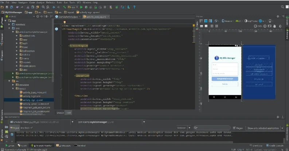Open Preview panel gear settings
Viewport: 289px width, 151px height.
pos(278,16)
